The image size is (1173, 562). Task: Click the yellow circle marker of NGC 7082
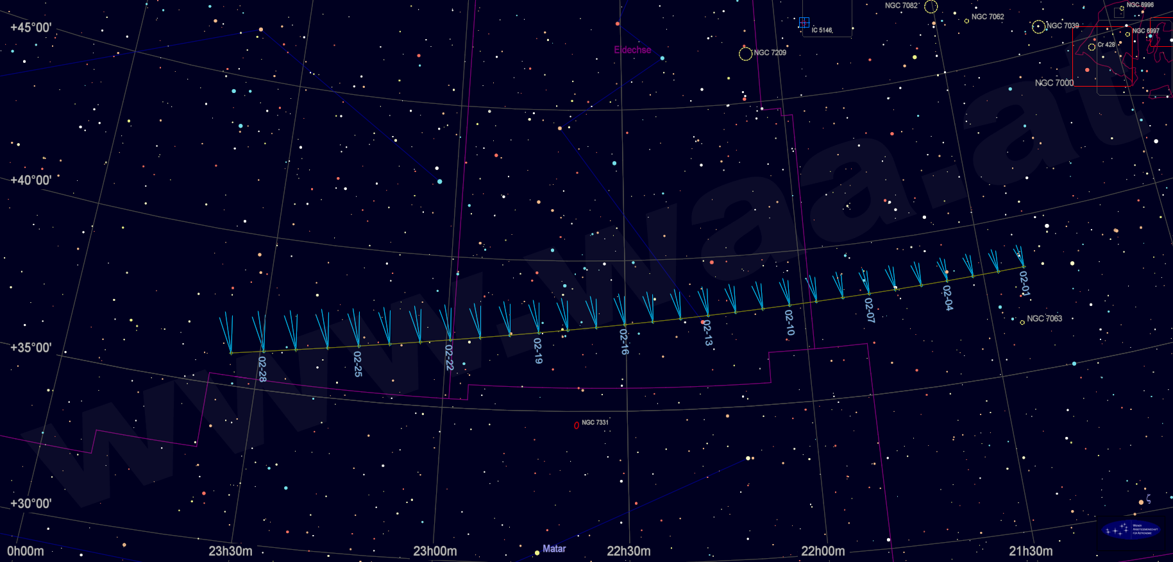click(x=931, y=6)
